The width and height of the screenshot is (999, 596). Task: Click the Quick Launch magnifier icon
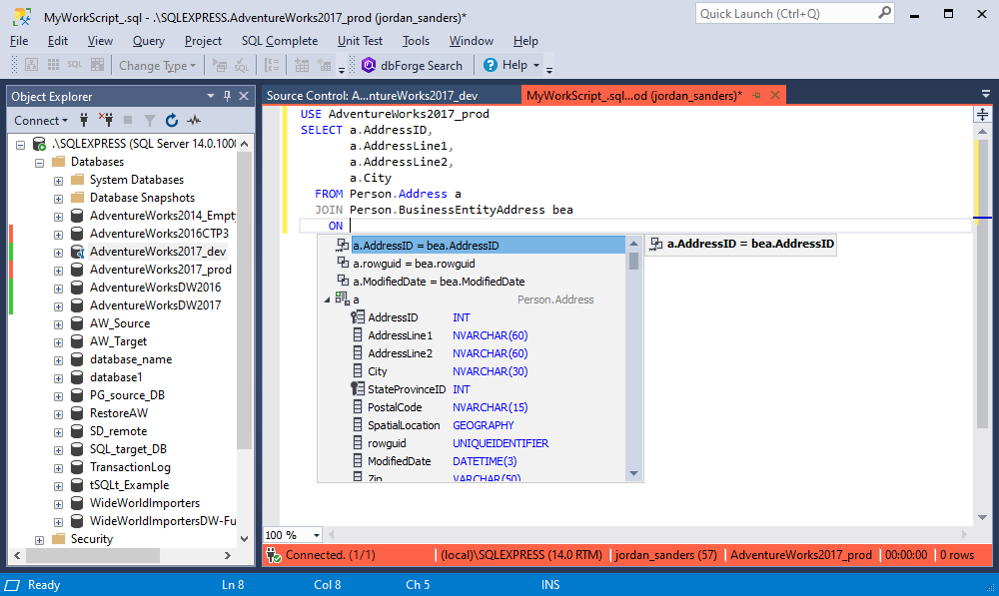(884, 13)
